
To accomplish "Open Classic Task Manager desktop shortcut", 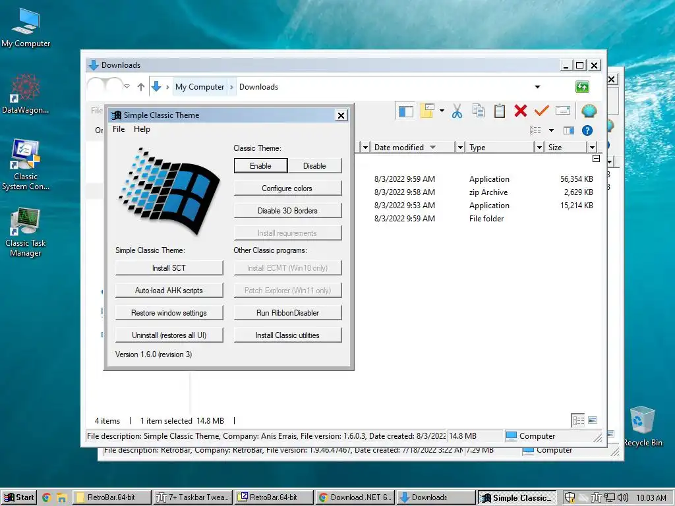I will (x=26, y=233).
